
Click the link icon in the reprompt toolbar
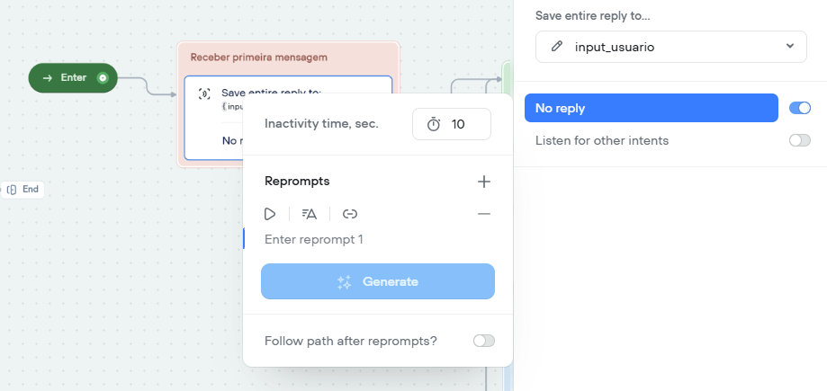point(350,214)
